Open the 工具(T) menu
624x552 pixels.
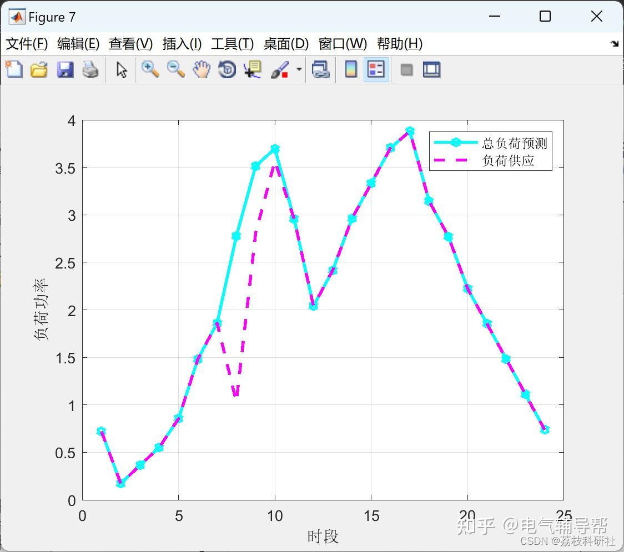233,44
